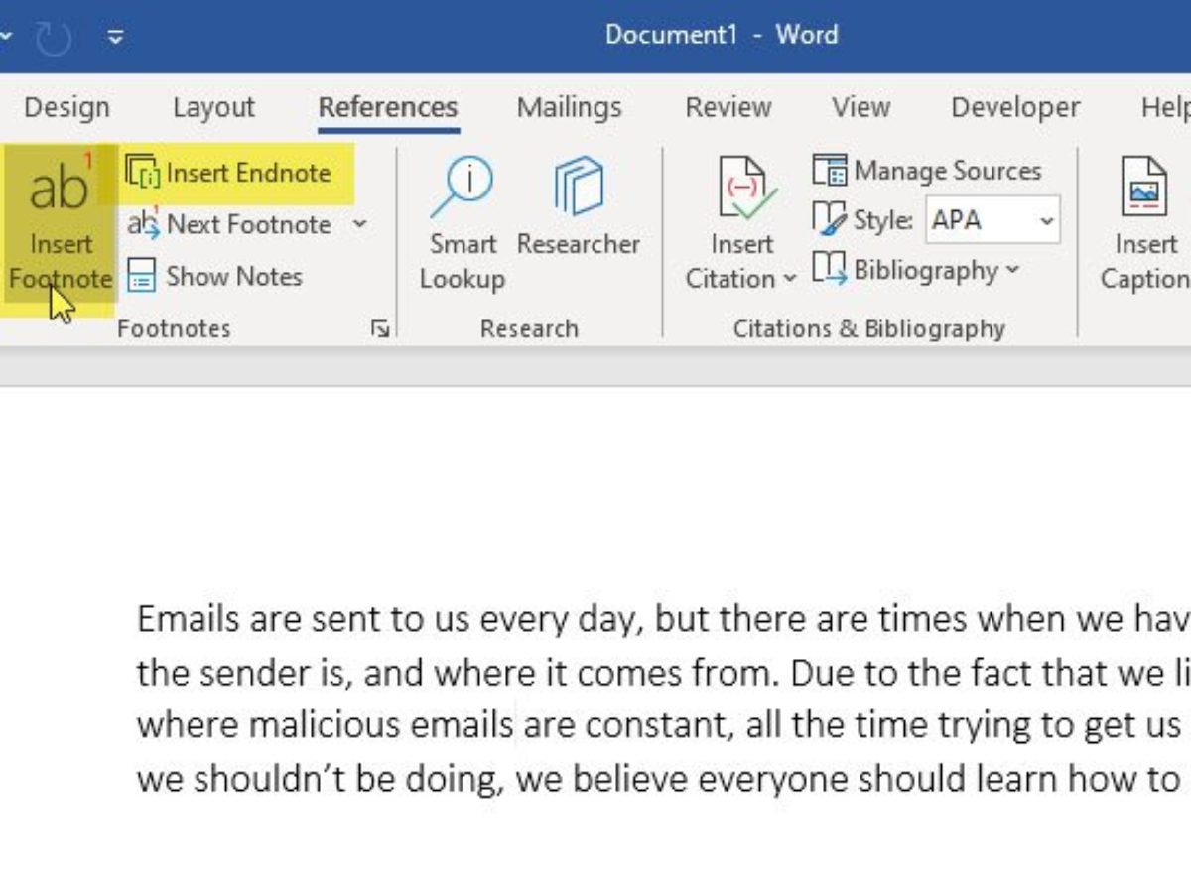Open Smart Lookup magnifier icon
The height and width of the screenshot is (893, 1191).
[462, 189]
